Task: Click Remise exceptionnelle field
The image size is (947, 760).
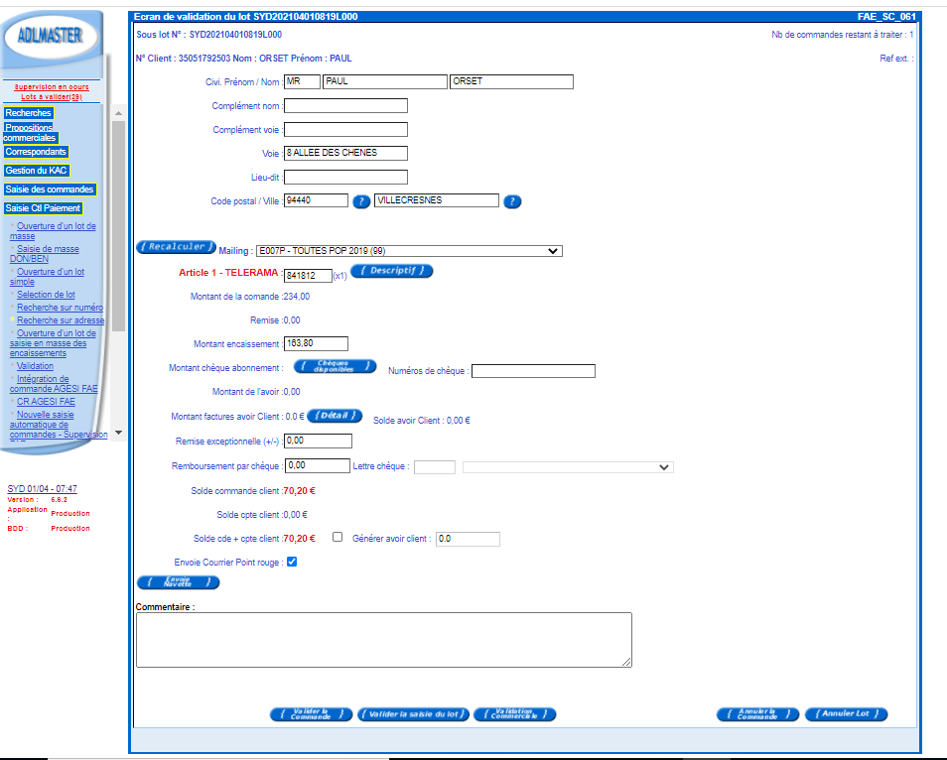Action: pos(318,441)
